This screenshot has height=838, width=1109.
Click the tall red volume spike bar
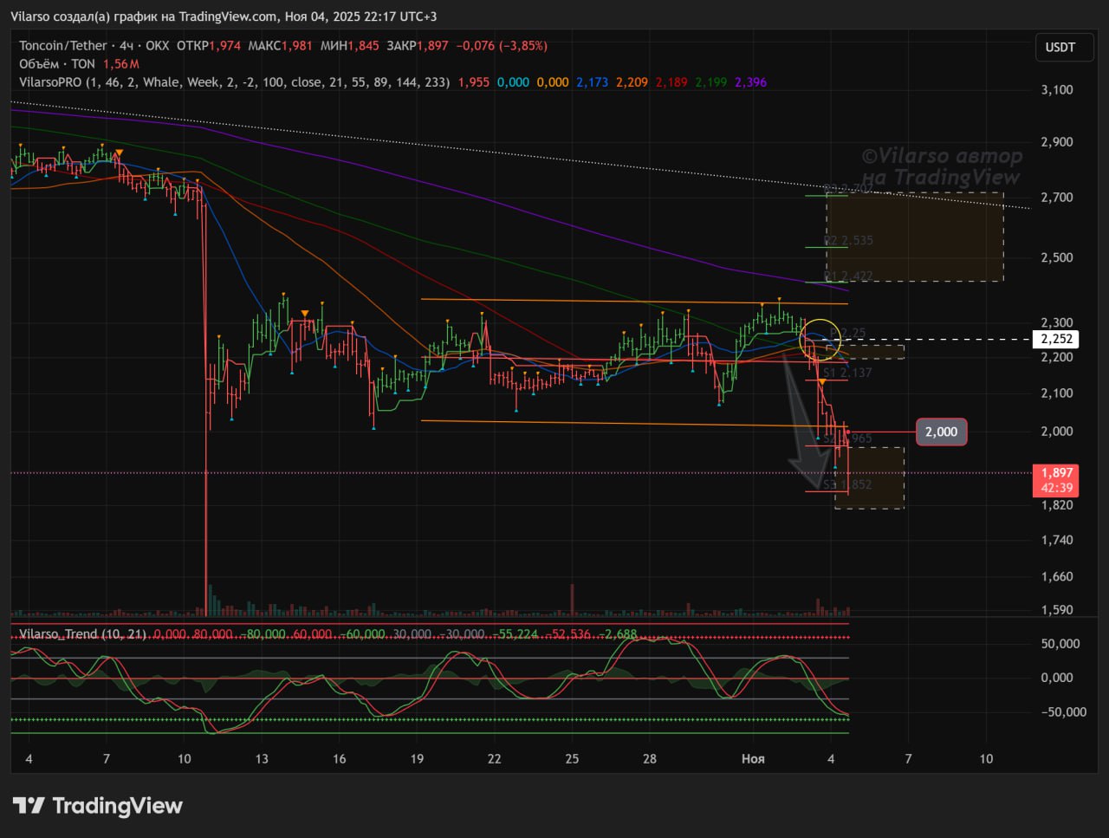[x=572, y=599]
